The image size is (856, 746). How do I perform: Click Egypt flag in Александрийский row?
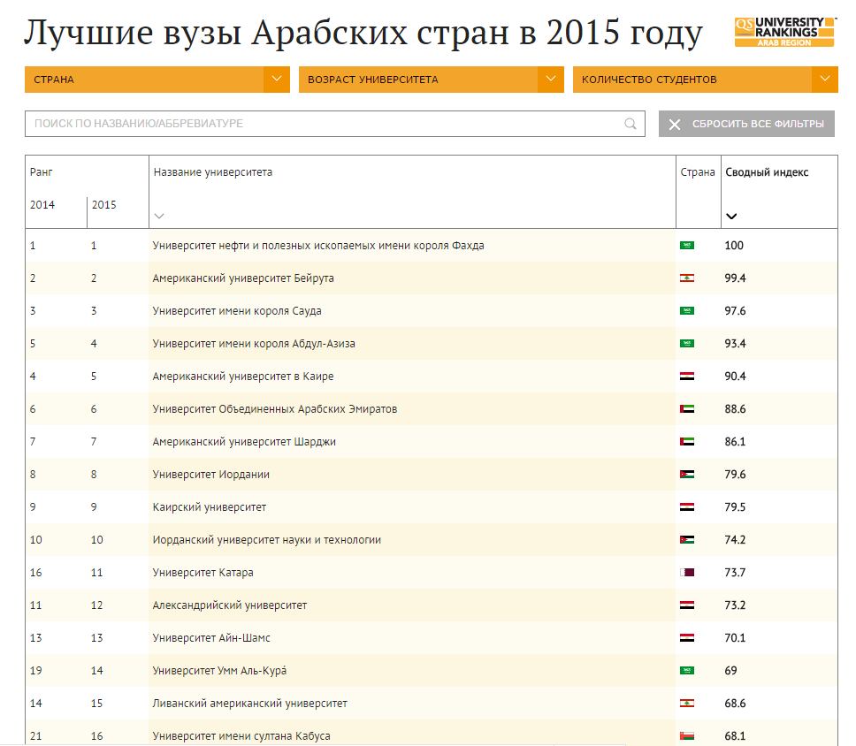[x=687, y=605]
